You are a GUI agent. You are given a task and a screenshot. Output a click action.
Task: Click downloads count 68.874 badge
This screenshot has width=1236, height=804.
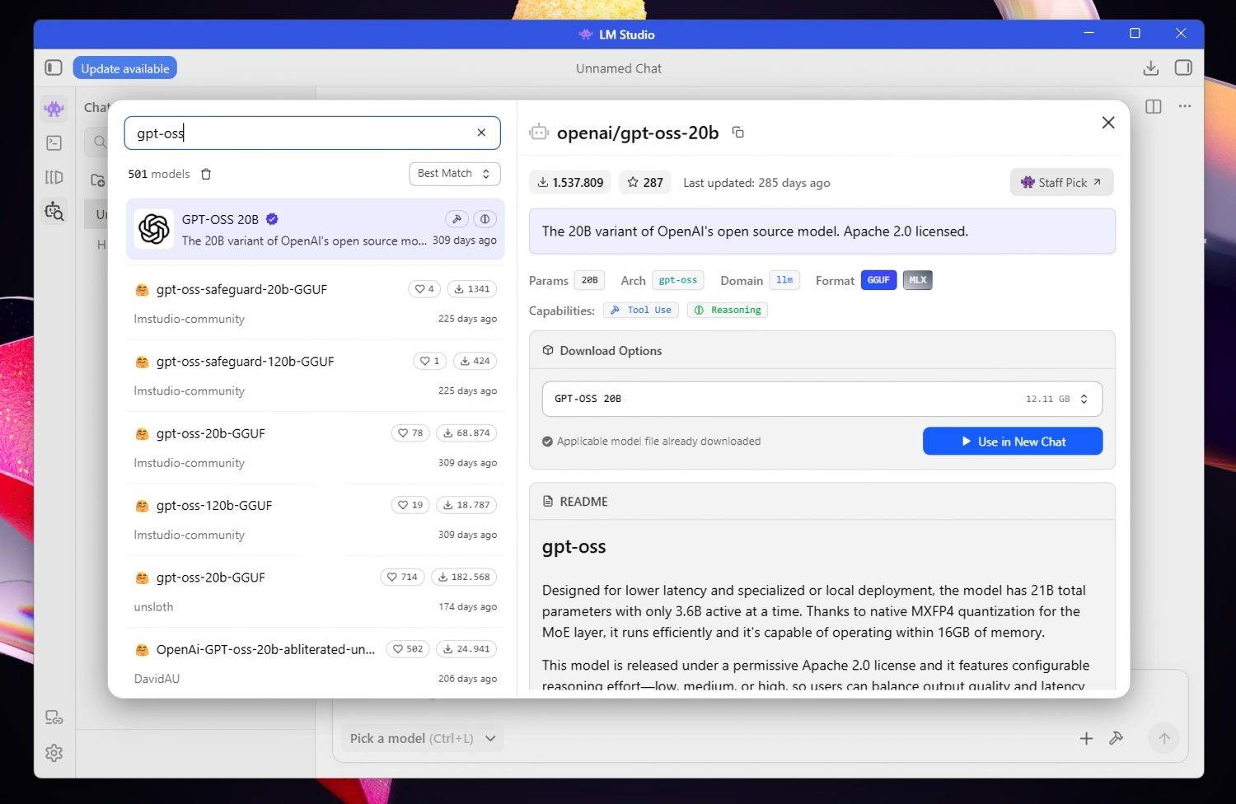(x=466, y=432)
